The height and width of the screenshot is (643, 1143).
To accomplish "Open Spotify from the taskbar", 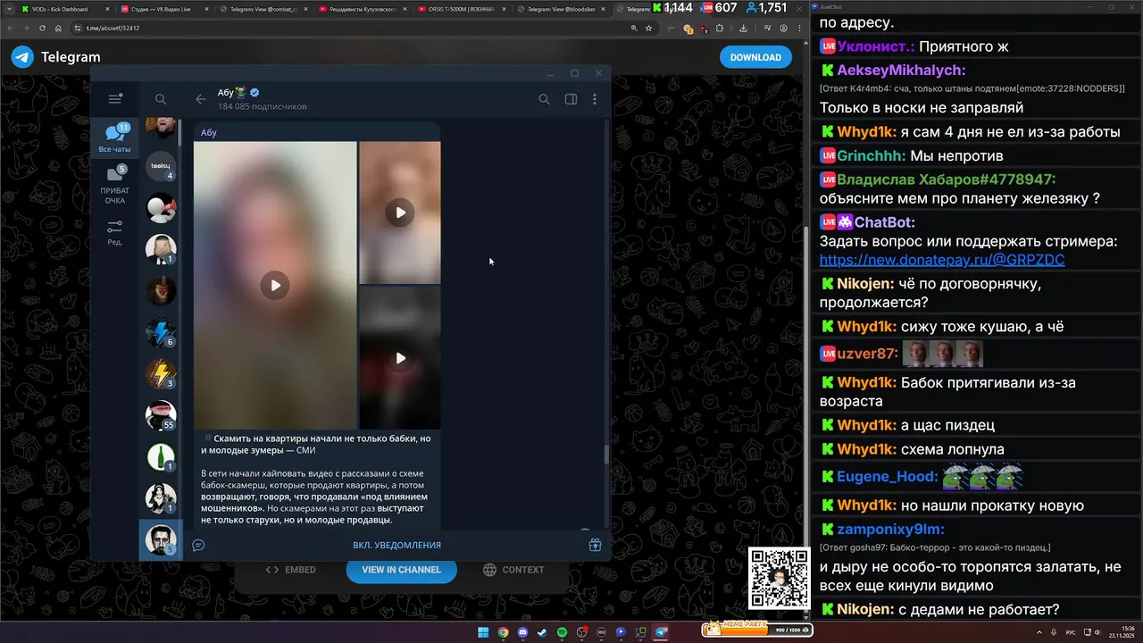I will pyautogui.click(x=562, y=632).
